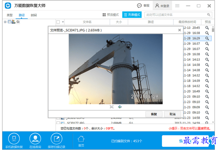Viewport: 220px width, 150px height.
Task: Click 保存扫描记录 save scan record
Action: click(x=57, y=140)
